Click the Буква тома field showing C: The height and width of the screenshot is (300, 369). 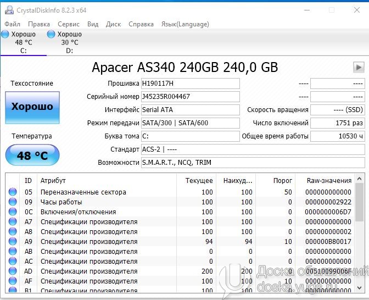pyautogui.click(x=191, y=136)
